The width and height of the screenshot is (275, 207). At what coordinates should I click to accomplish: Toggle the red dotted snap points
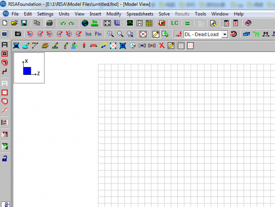coord(190,45)
